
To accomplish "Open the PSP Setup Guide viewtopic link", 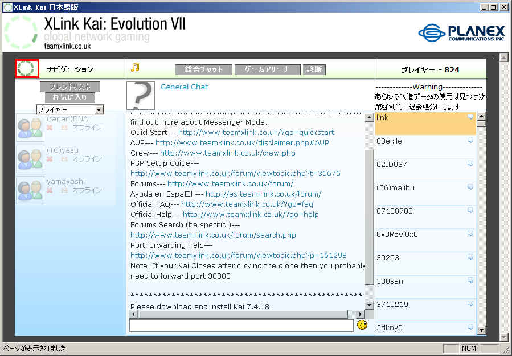I will point(235,173).
